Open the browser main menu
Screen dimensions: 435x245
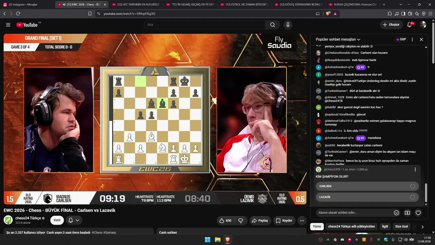pos(430,14)
